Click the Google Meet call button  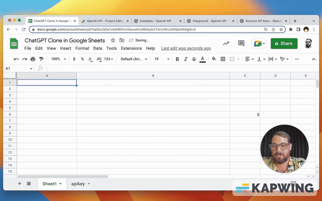259,43
